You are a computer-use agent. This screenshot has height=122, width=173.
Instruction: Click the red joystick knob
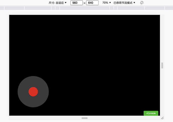point(33,92)
